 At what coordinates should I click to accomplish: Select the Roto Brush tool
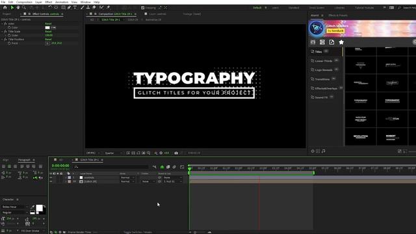pos(101,8)
